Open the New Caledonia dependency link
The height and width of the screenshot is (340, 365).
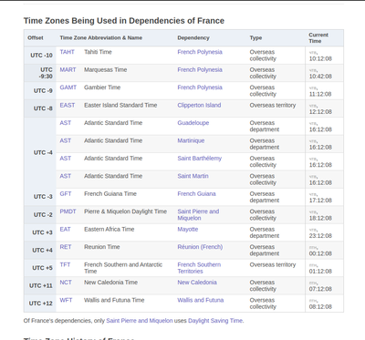click(197, 283)
